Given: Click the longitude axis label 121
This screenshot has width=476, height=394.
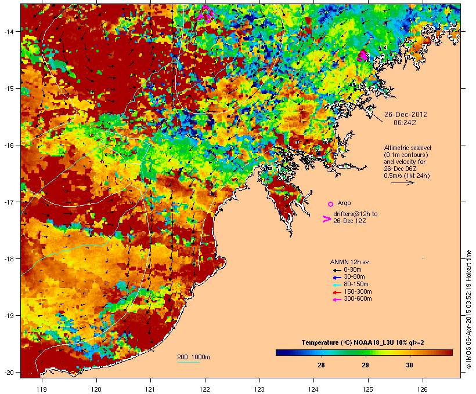Looking at the screenshot, I should [150, 389].
